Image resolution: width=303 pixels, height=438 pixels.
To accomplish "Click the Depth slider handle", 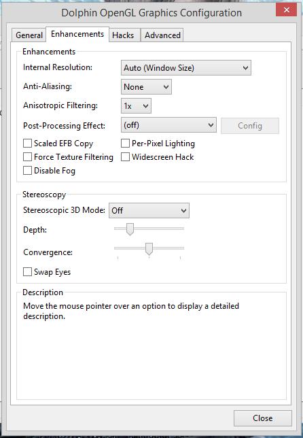I will [130, 229].
